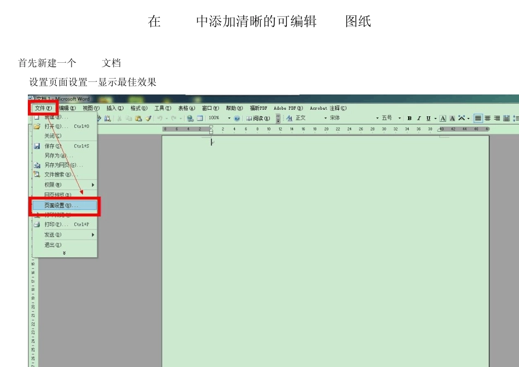The width and height of the screenshot is (519, 367).
Task: Click the Insert Hyperlink globe icon
Action: point(190,118)
